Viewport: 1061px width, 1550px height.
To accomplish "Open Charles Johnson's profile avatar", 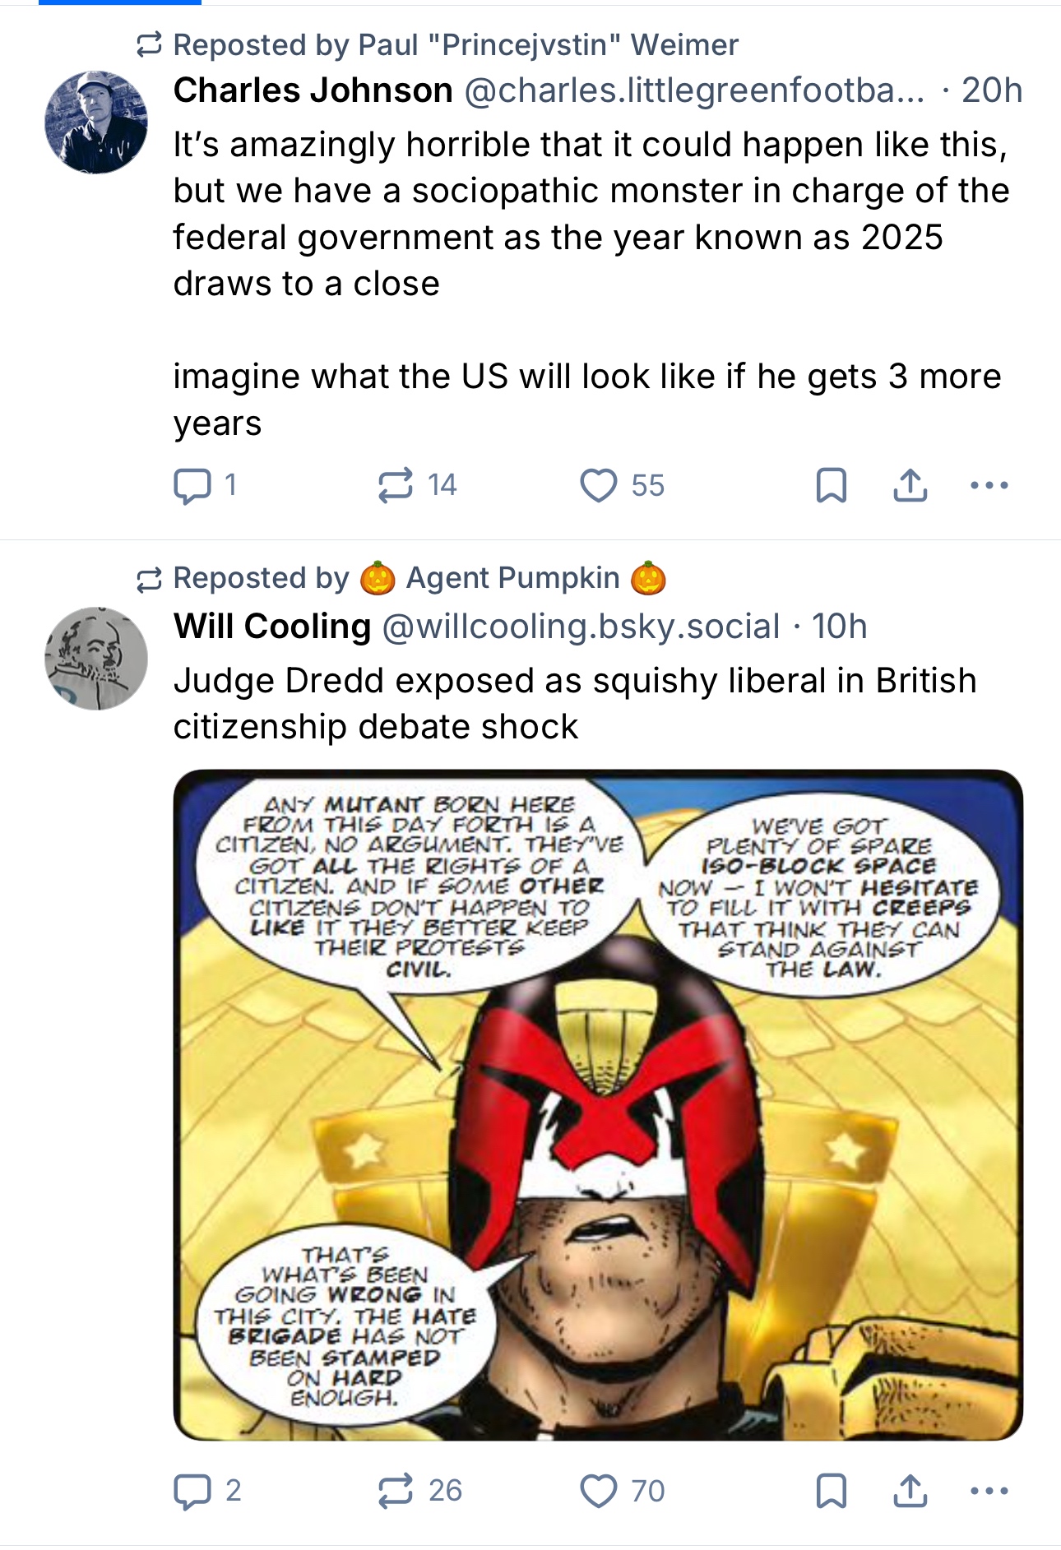I will click(x=96, y=123).
